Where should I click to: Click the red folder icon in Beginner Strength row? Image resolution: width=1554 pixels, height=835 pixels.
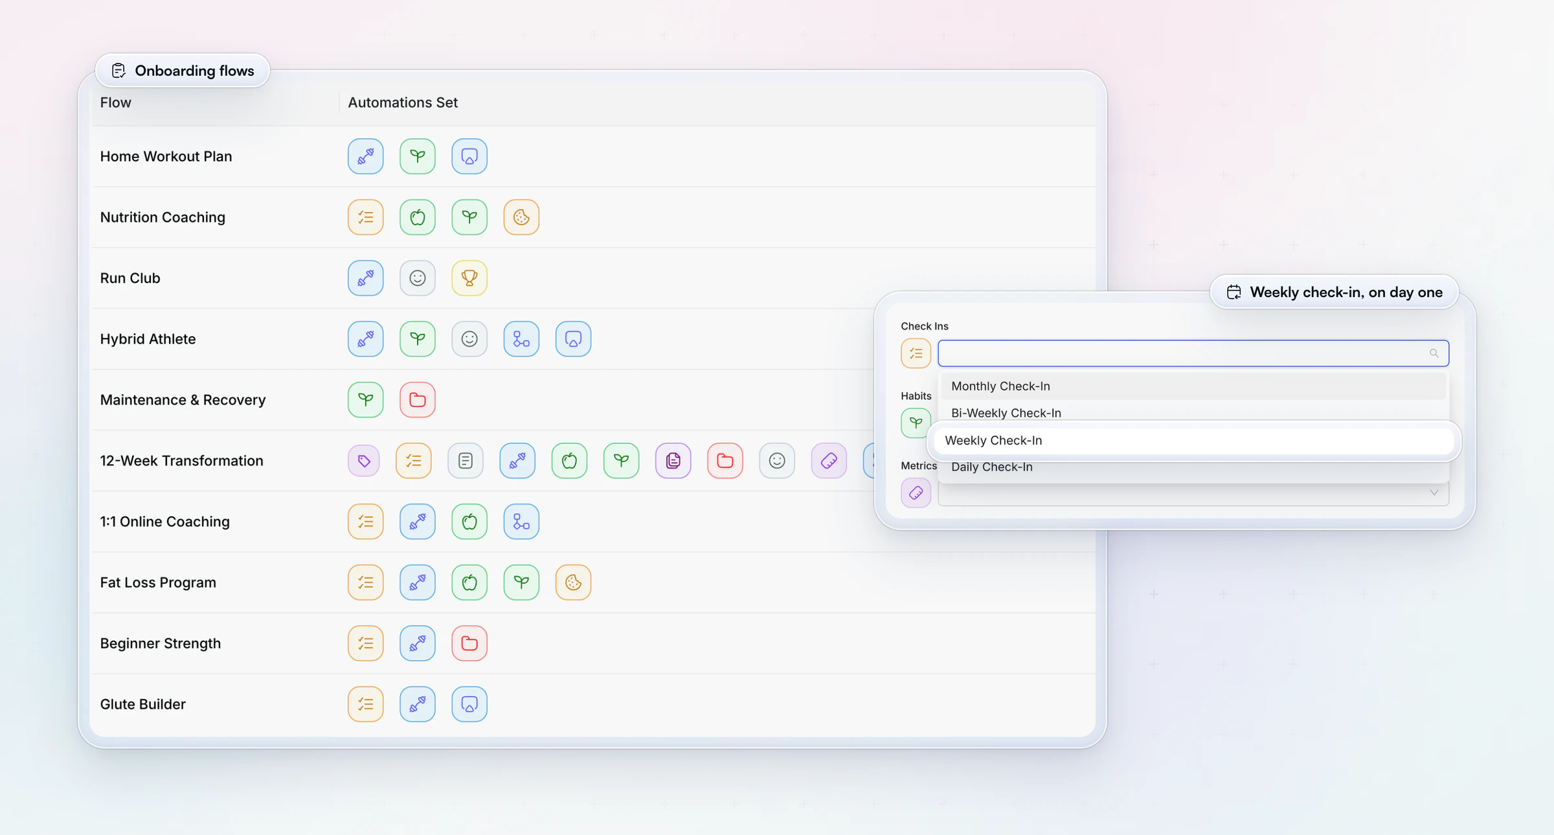pyautogui.click(x=469, y=643)
